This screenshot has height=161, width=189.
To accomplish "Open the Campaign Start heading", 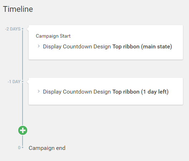I will click(x=53, y=36).
